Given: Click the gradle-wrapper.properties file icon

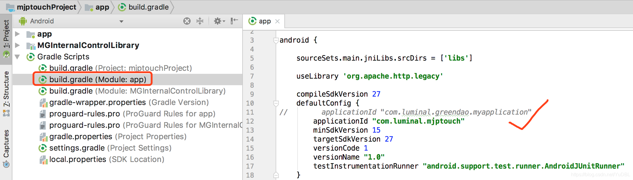Looking at the screenshot, I should (x=43, y=103).
